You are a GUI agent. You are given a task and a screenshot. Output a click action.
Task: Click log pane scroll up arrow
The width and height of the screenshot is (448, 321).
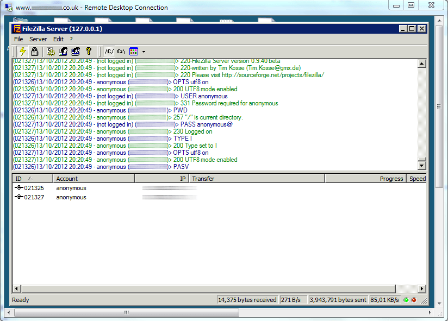coord(422,64)
